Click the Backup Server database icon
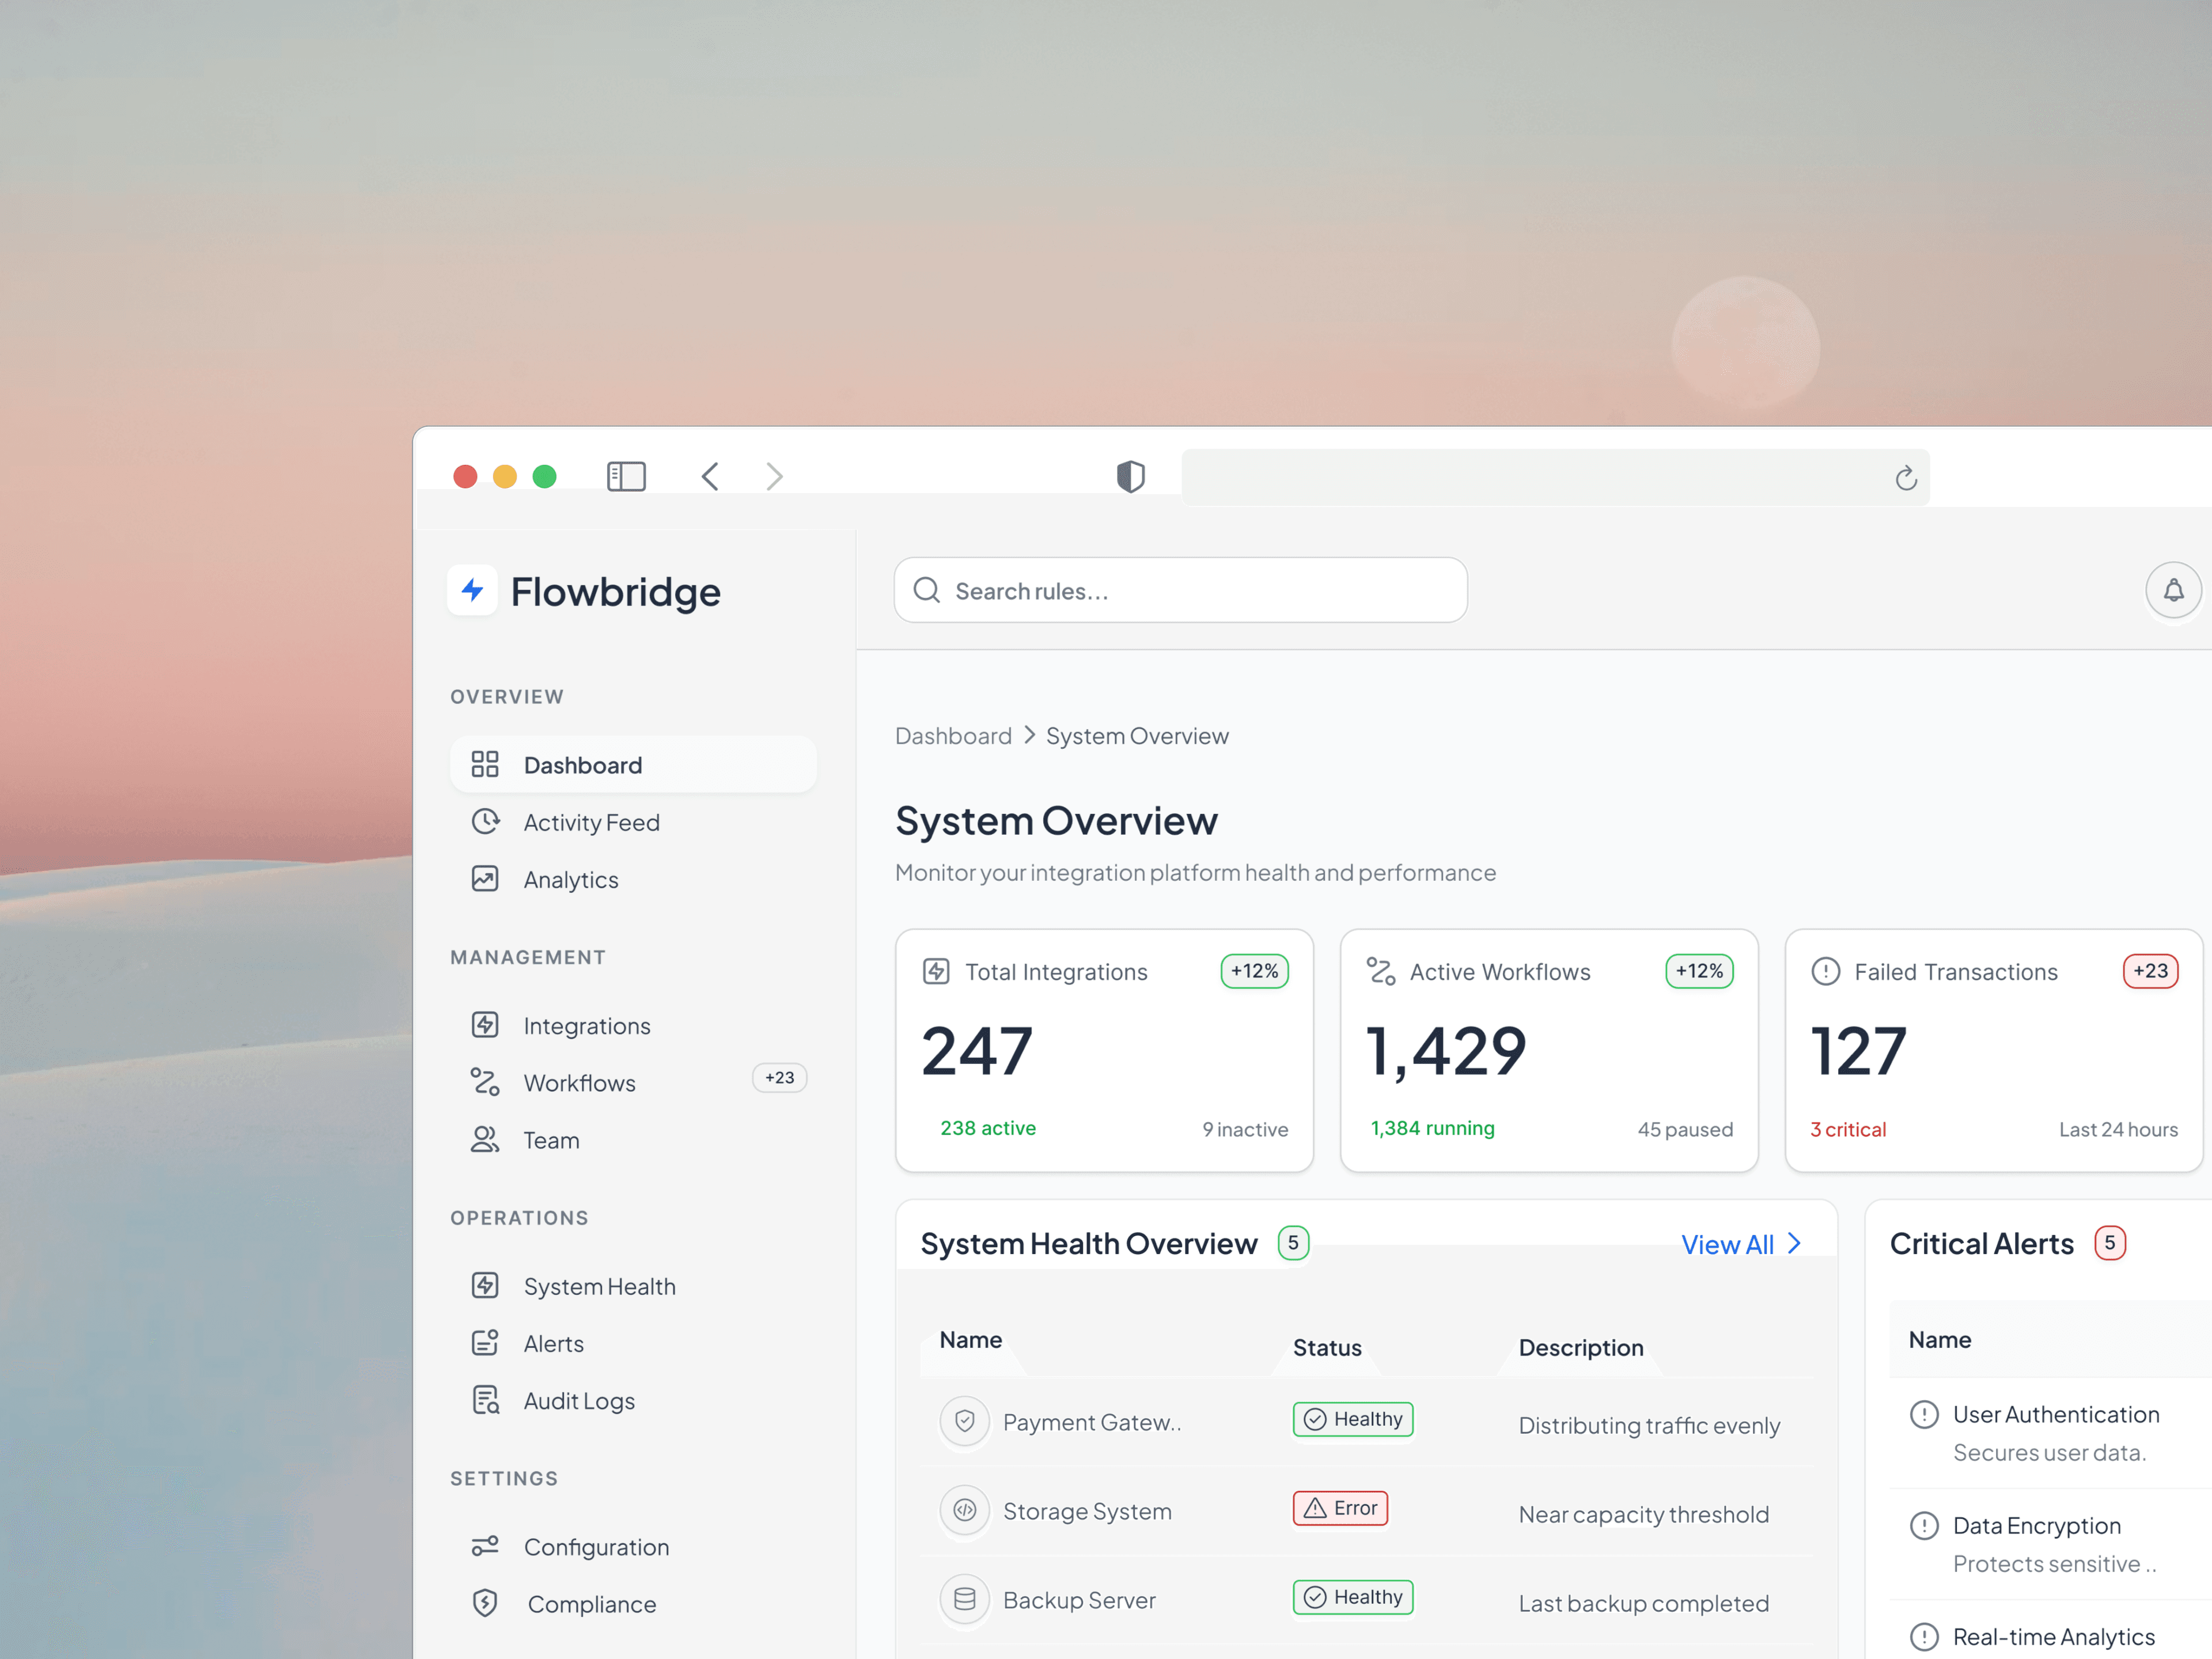The width and height of the screenshot is (2212, 1659). (x=964, y=1598)
